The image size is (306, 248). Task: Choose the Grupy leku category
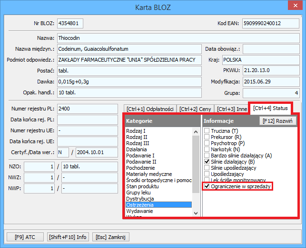point(158,193)
